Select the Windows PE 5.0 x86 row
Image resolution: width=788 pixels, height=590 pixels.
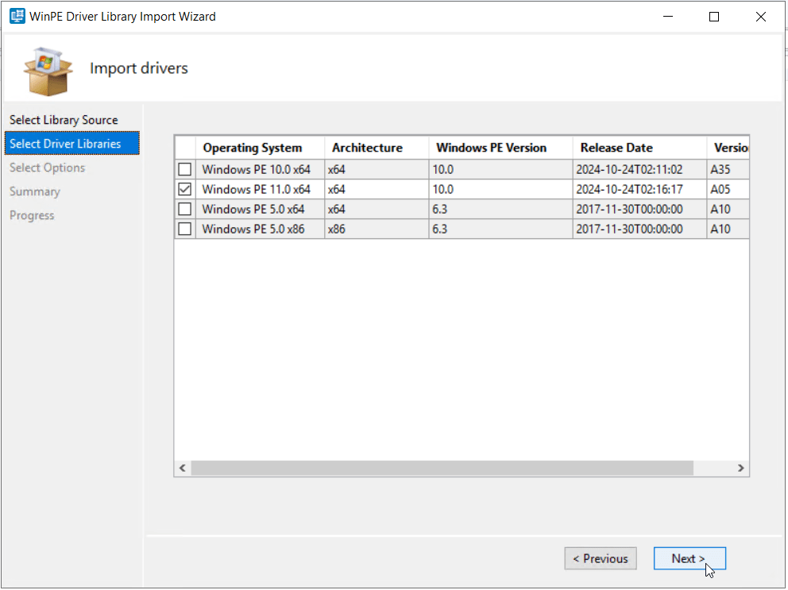253,229
